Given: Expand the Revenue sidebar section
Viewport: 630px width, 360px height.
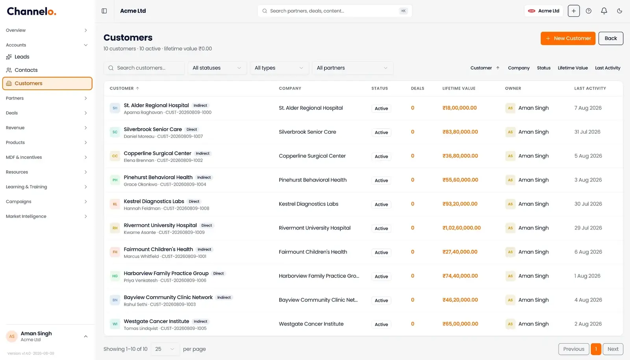Looking at the screenshot, I should [x=47, y=128].
